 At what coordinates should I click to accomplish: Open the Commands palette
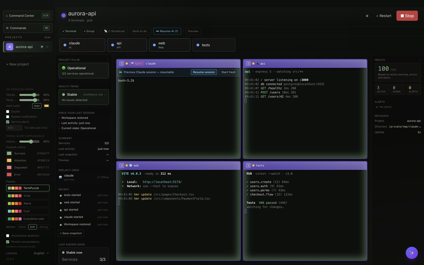tap(28, 28)
